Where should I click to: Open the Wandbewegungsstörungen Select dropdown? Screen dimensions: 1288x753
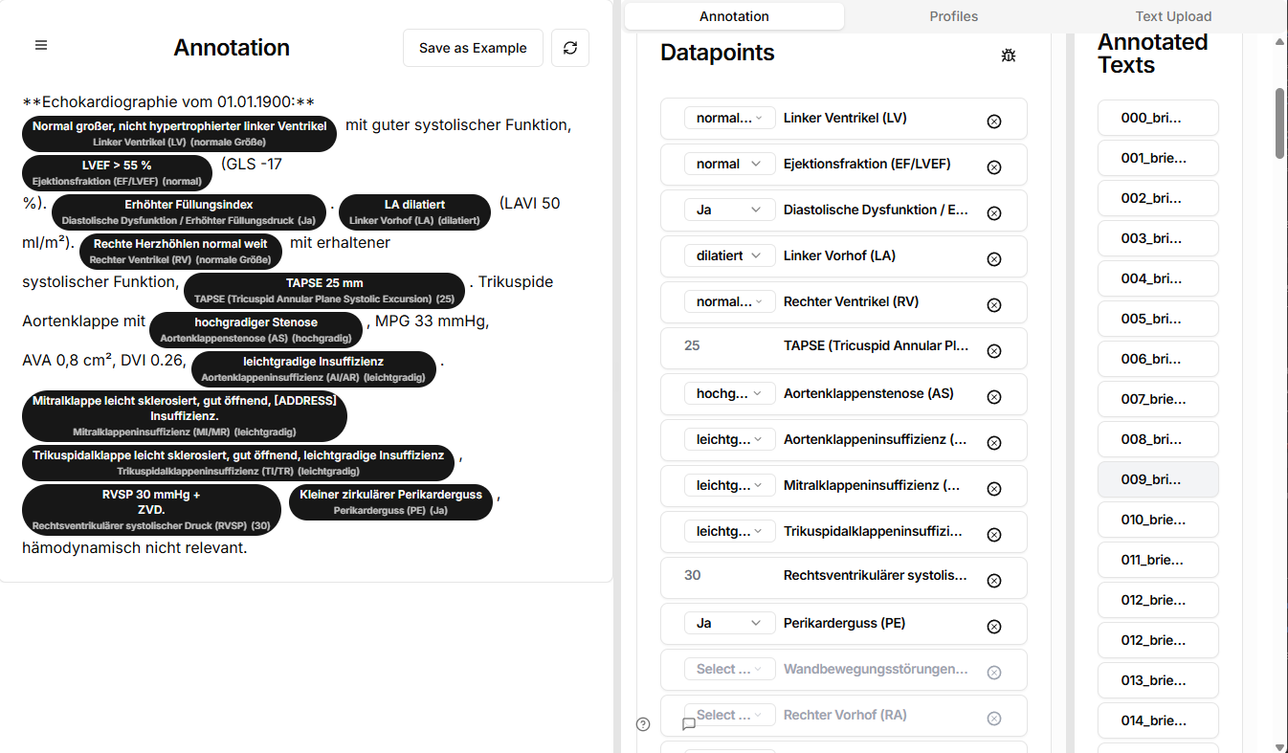tap(729, 669)
